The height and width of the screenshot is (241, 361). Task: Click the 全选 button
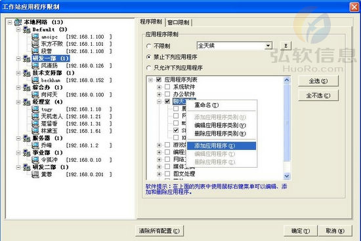(x=318, y=81)
